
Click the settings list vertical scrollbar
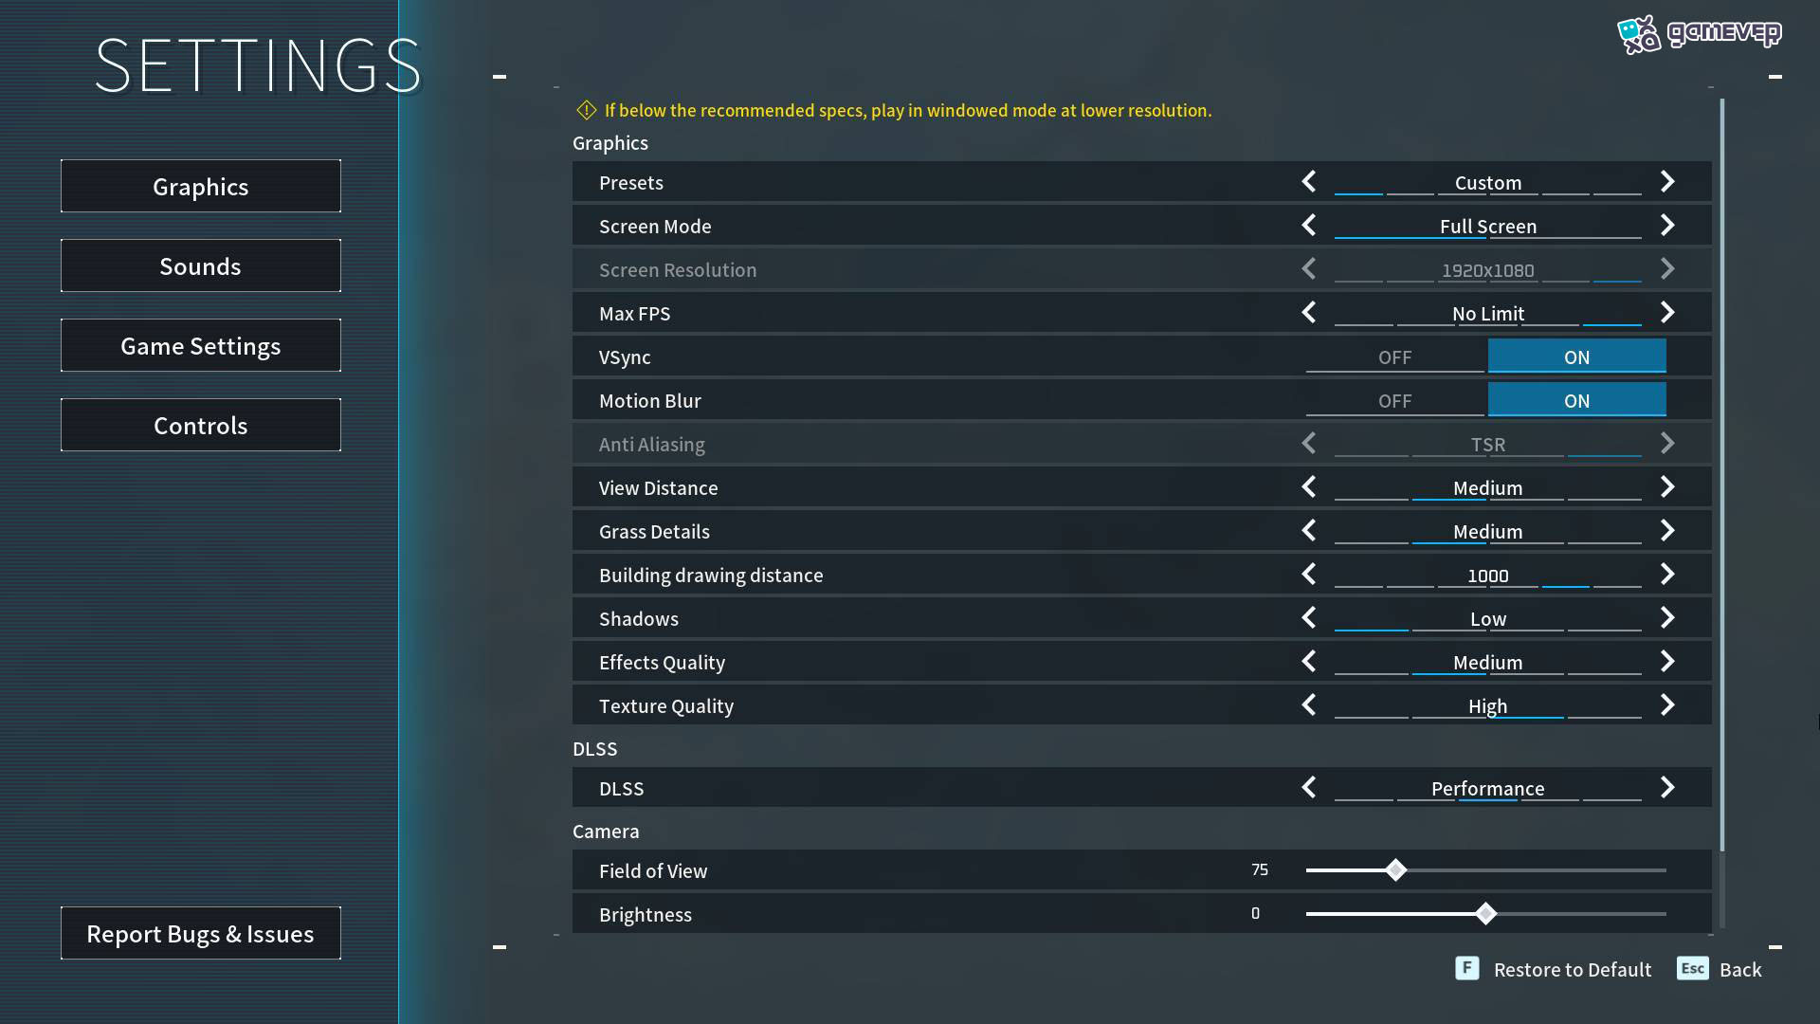1721,474
